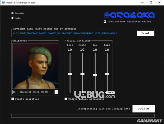Screen dimensions: 164x124
Task: Click the Arasaka logo in the header
Action: (x=129, y=15)
